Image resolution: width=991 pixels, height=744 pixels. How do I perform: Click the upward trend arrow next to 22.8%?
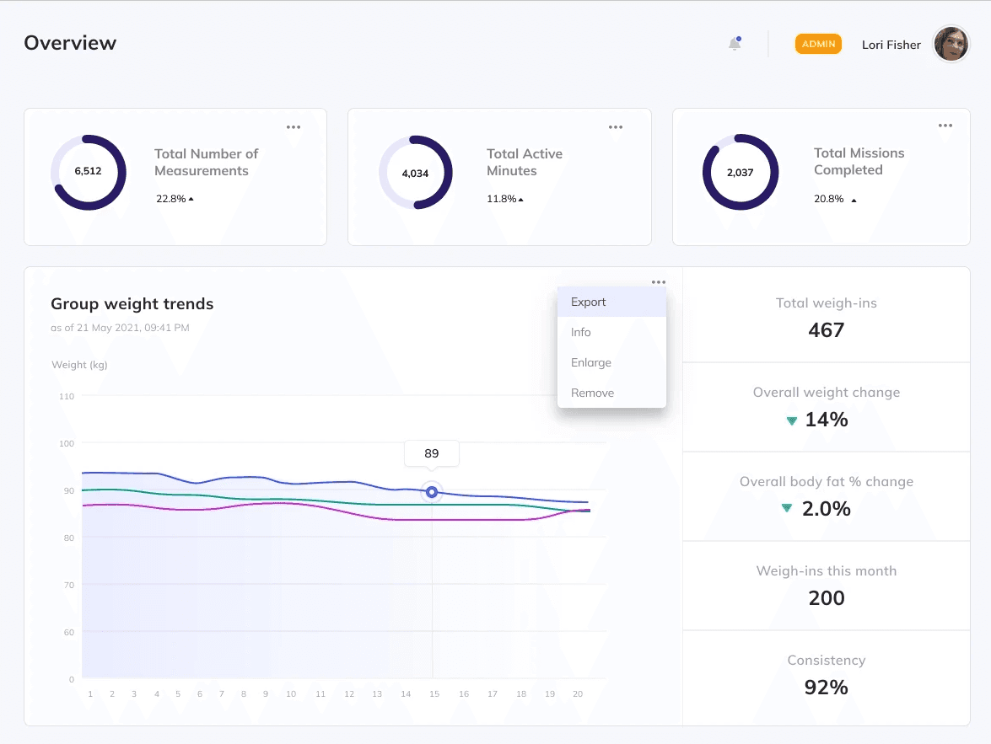pyautogui.click(x=191, y=199)
